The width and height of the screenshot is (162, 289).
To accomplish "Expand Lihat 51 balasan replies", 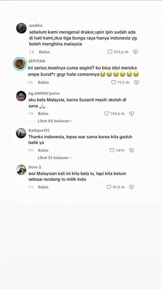I will coord(55,158).
